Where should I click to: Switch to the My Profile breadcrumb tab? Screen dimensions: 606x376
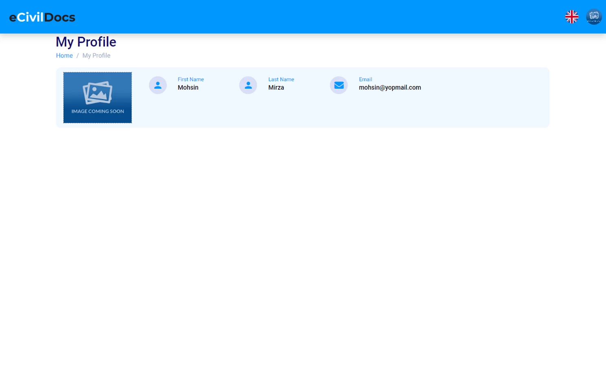96,55
